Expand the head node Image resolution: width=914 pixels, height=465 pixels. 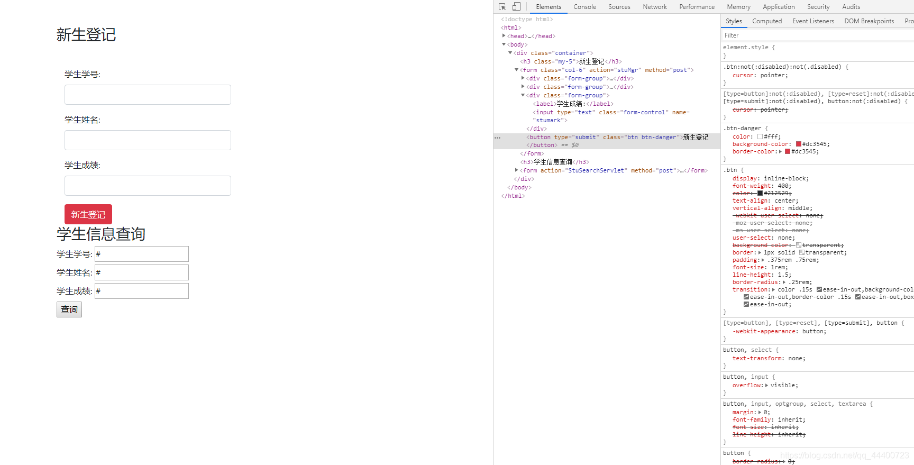(504, 36)
